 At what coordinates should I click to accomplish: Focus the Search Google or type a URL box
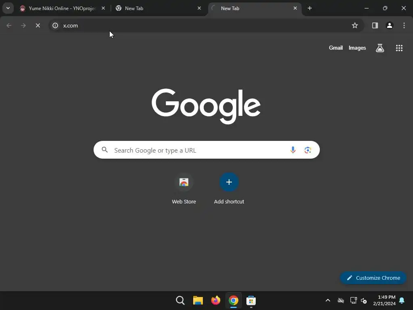coord(206,150)
